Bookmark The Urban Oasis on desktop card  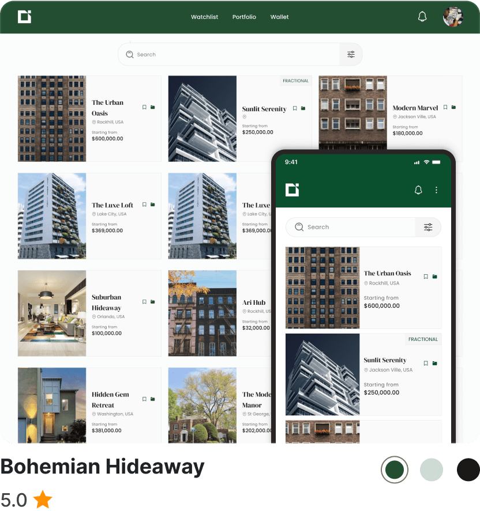pyautogui.click(x=144, y=107)
